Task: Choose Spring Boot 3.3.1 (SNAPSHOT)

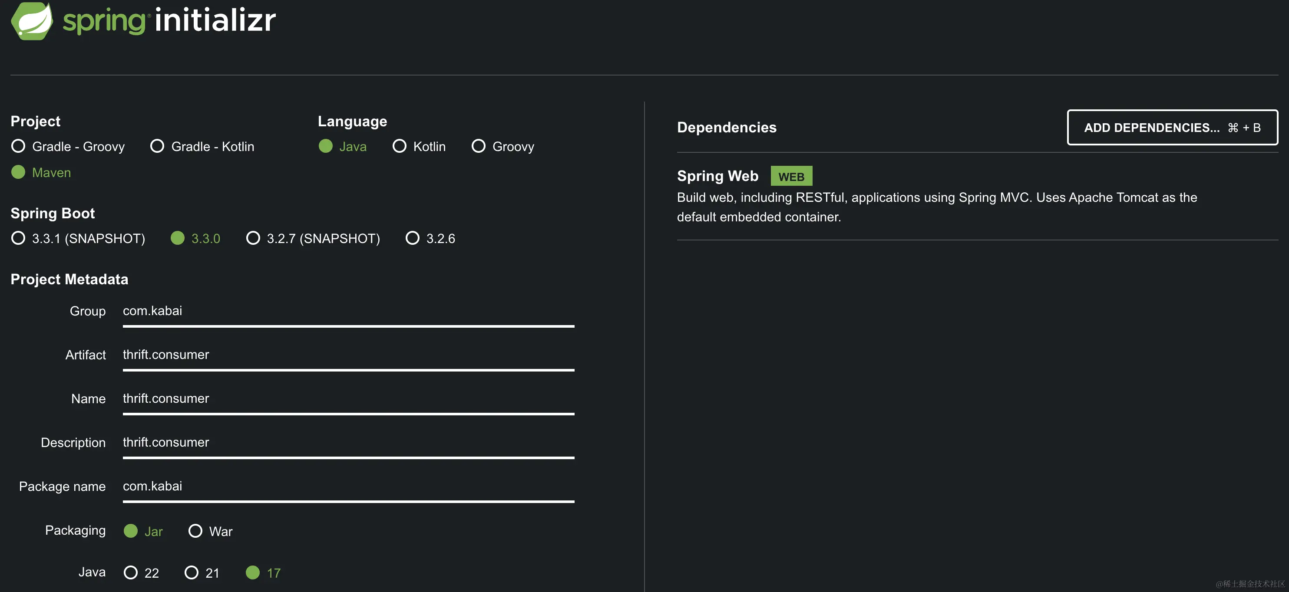Action: [19, 238]
